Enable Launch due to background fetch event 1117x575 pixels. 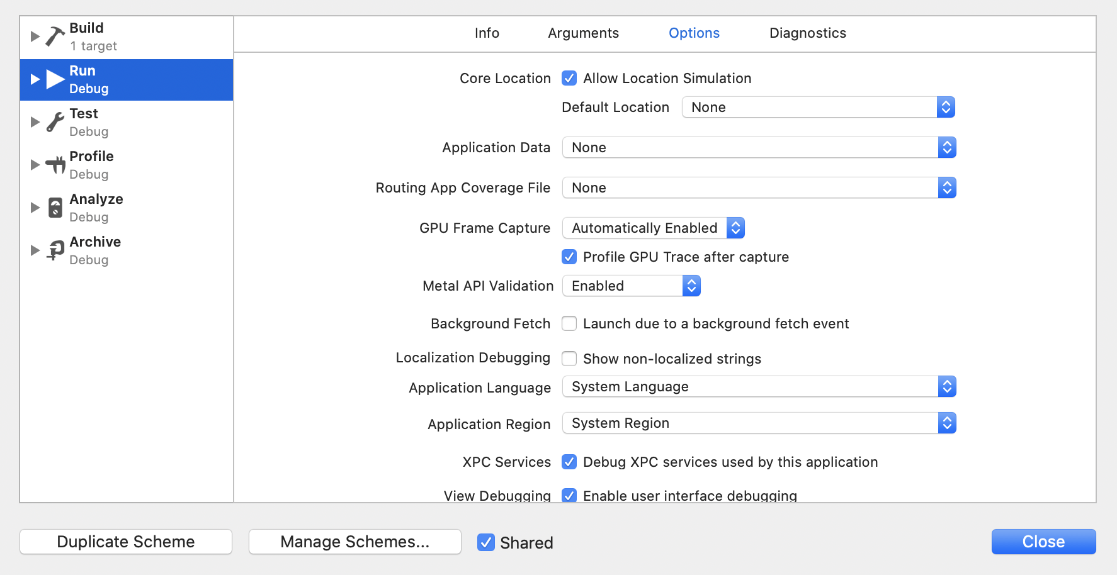(569, 323)
